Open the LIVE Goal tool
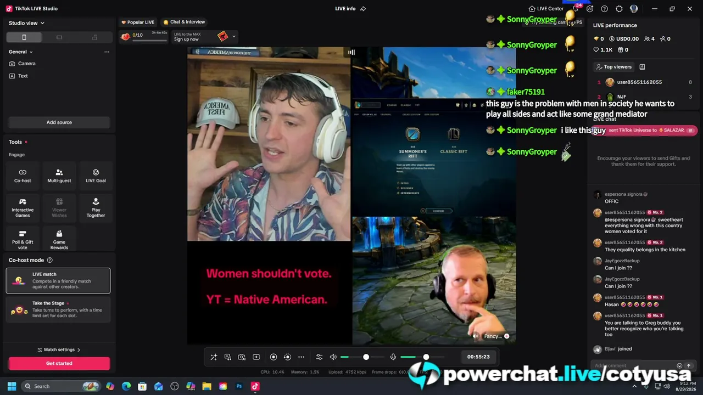Image resolution: width=703 pixels, height=395 pixels. pyautogui.click(x=96, y=176)
